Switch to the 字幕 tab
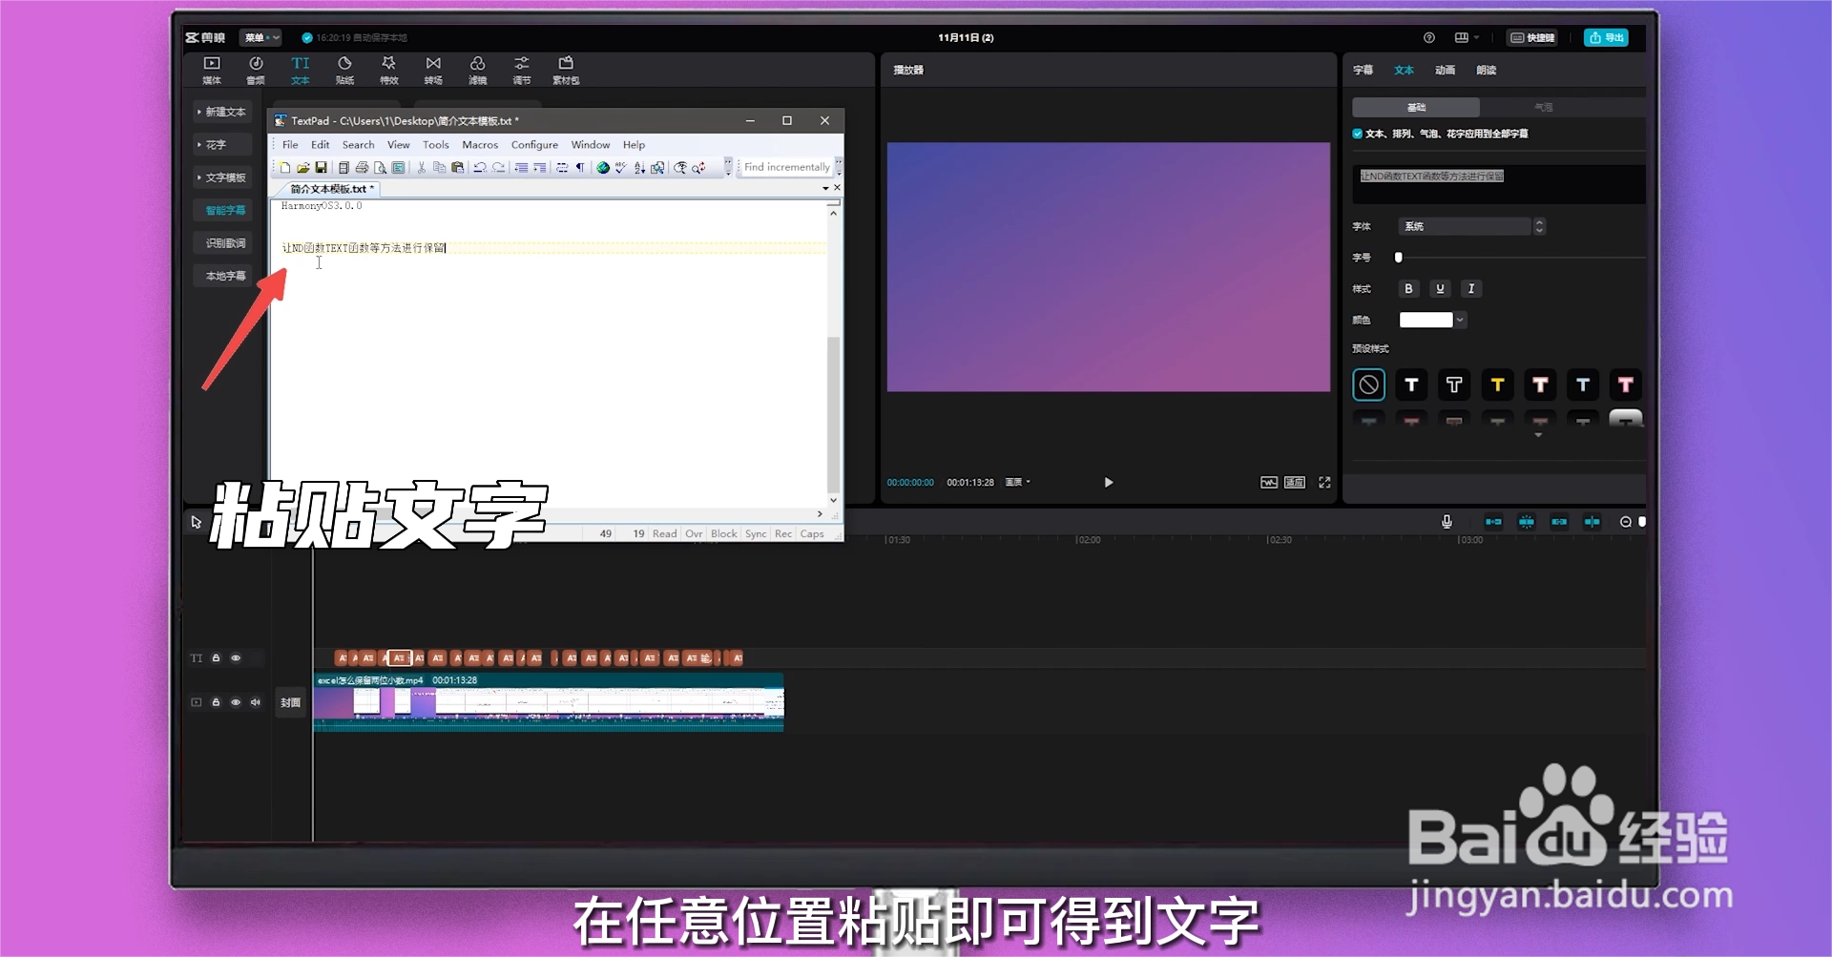1832x957 pixels. (x=1363, y=71)
